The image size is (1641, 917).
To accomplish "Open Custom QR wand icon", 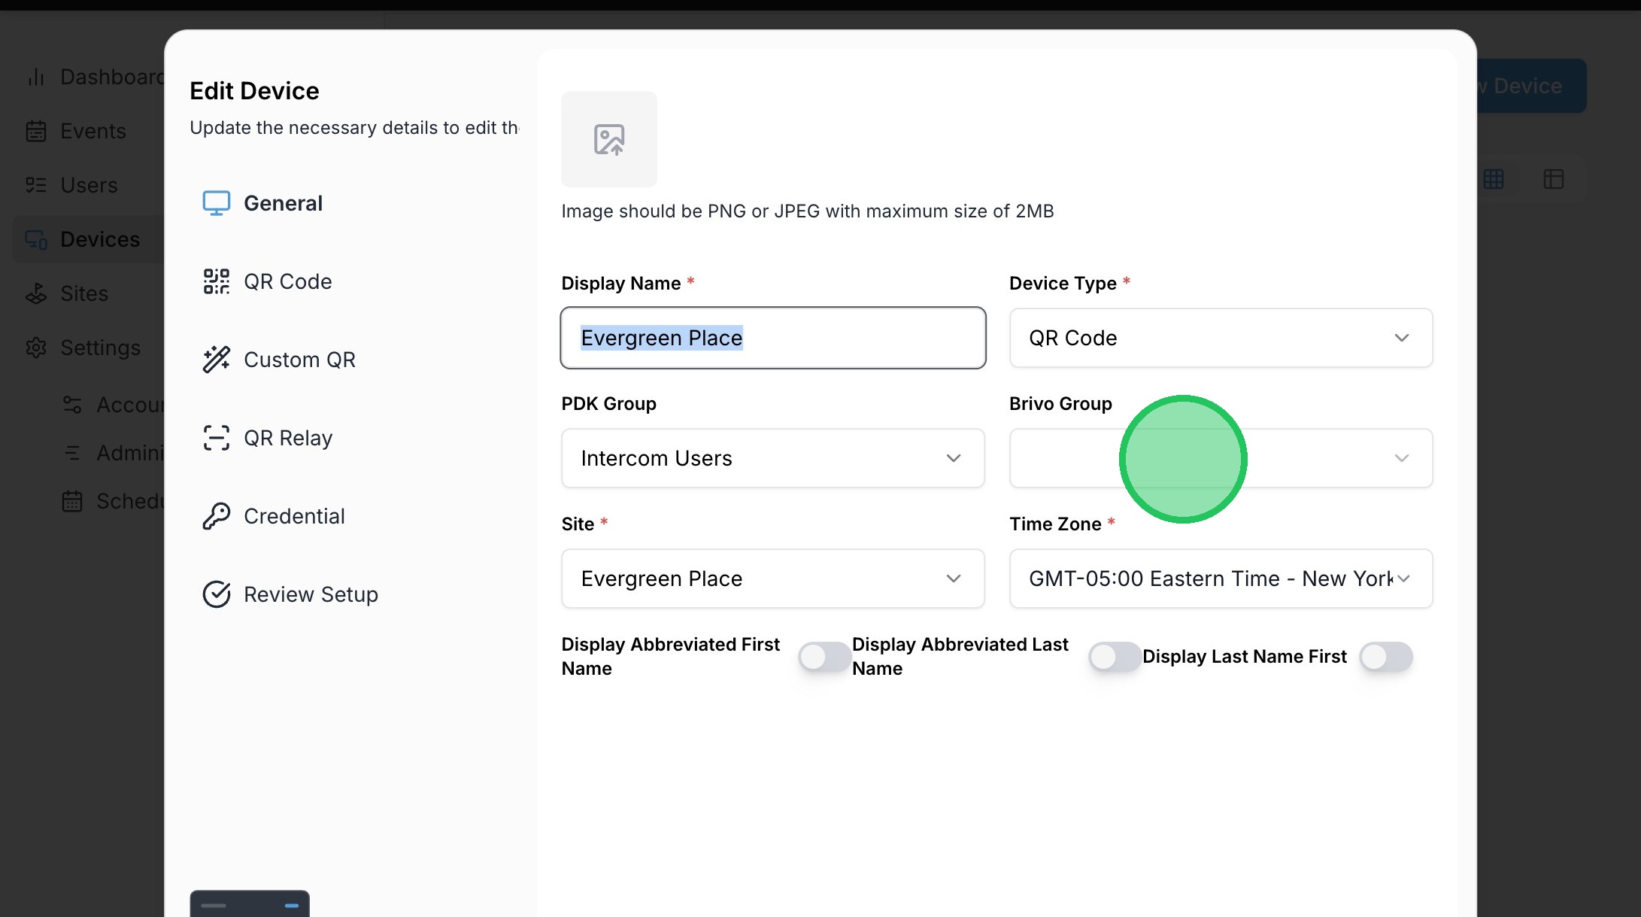I will click(x=216, y=360).
